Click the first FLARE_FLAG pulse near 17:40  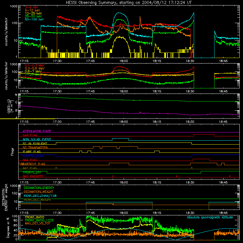[x=80, y=151]
